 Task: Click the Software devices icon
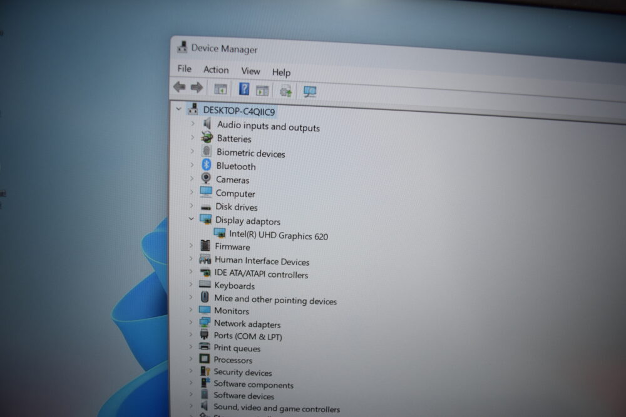click(x=205, y=394)
